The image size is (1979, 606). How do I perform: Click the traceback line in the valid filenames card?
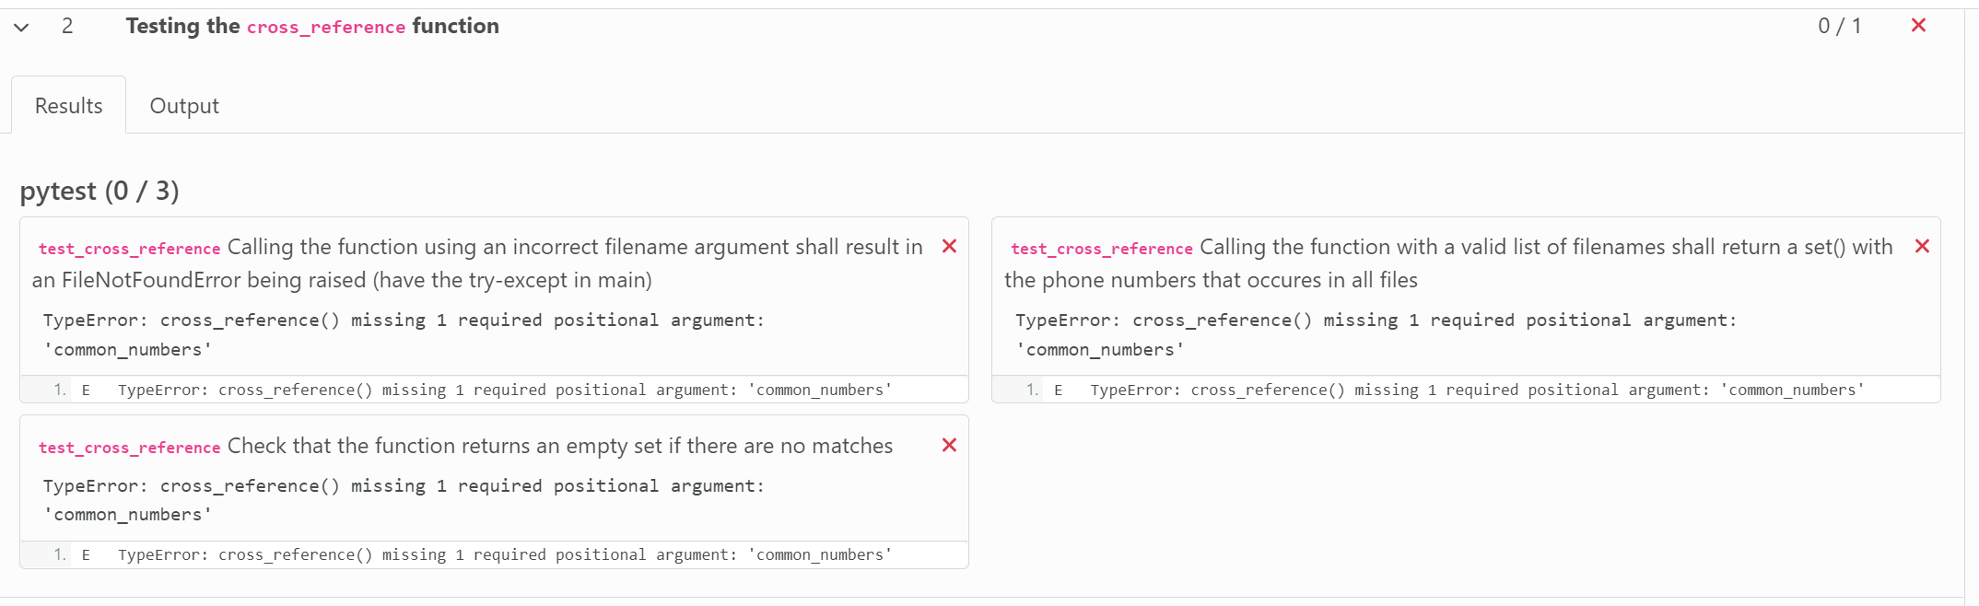(1466, 390)
